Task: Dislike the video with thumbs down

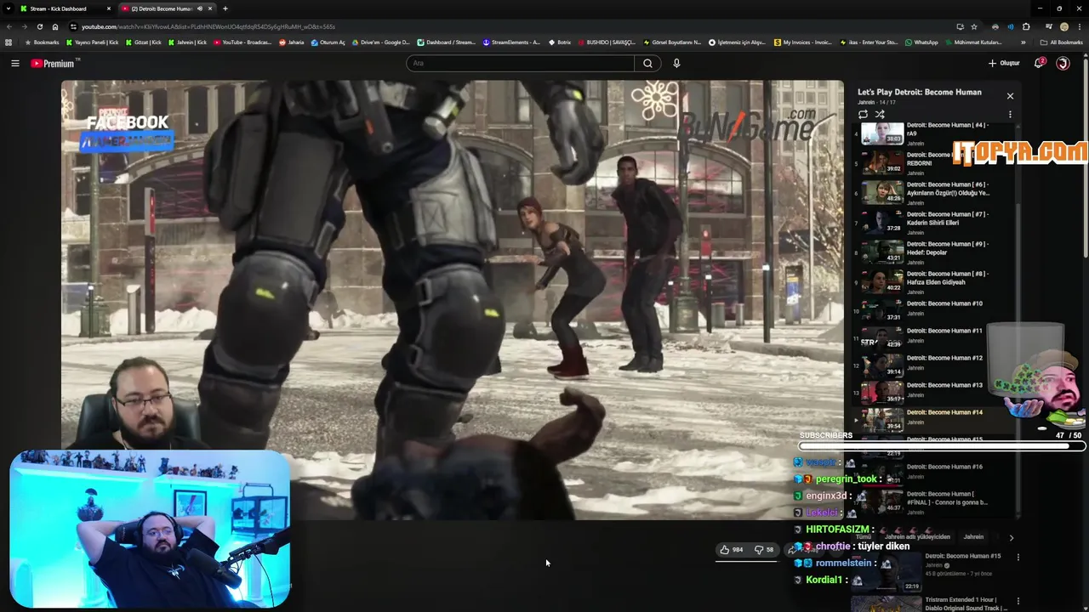Action: point(764,550)
